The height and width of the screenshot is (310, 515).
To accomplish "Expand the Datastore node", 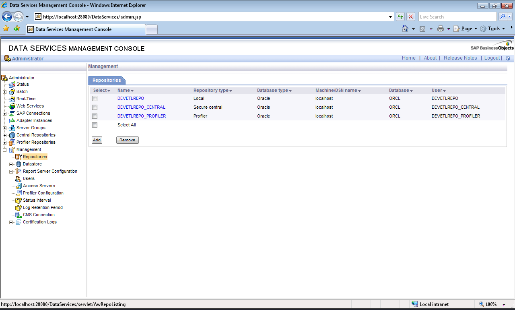I will pos(11,164).
